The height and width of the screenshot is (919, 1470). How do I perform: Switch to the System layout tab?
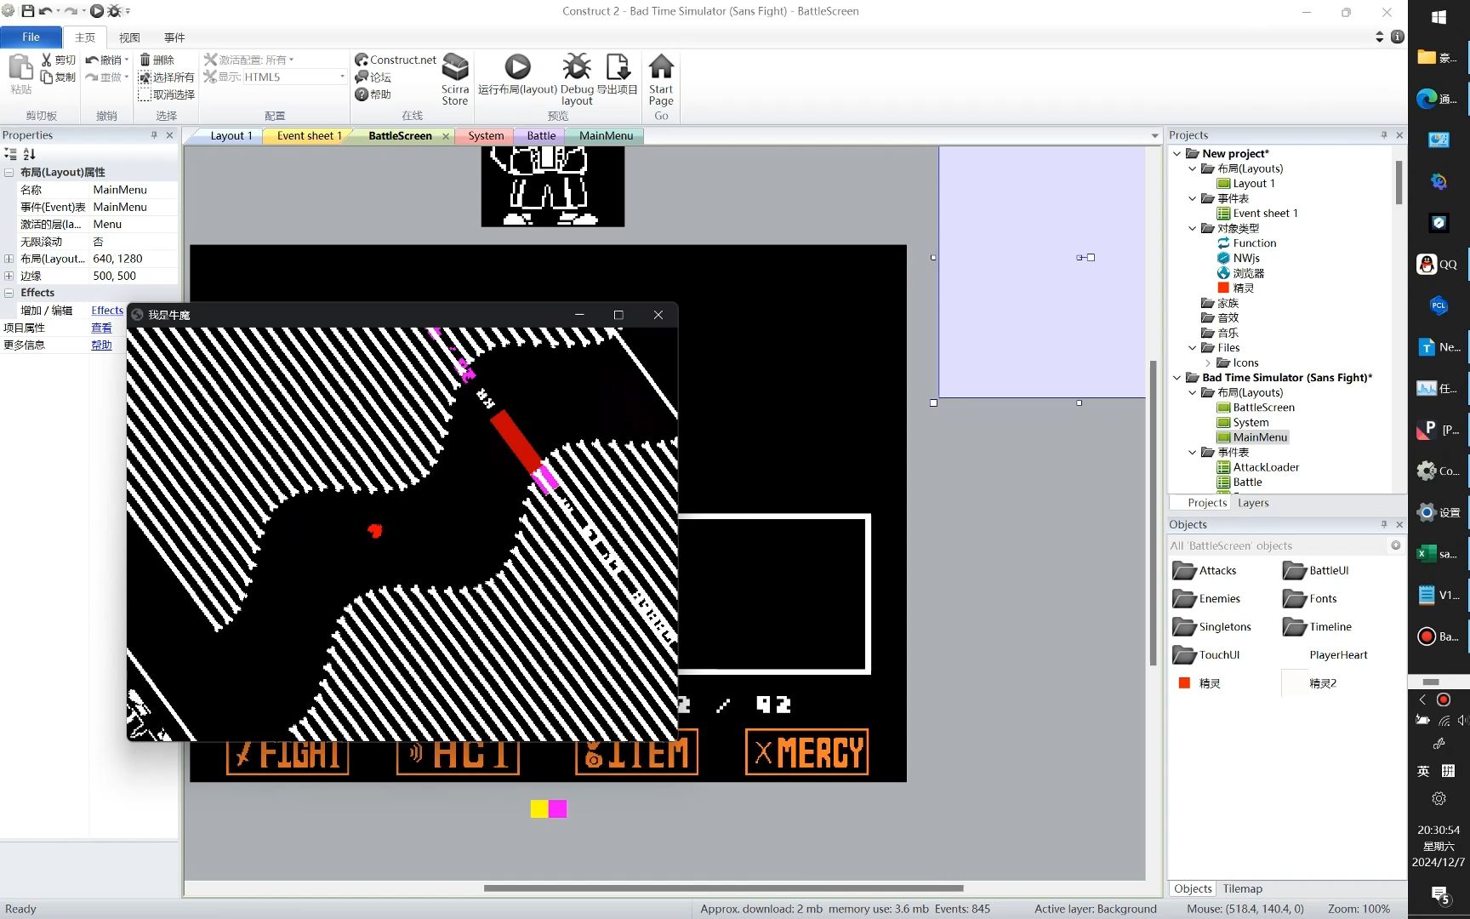coord(486,136)
